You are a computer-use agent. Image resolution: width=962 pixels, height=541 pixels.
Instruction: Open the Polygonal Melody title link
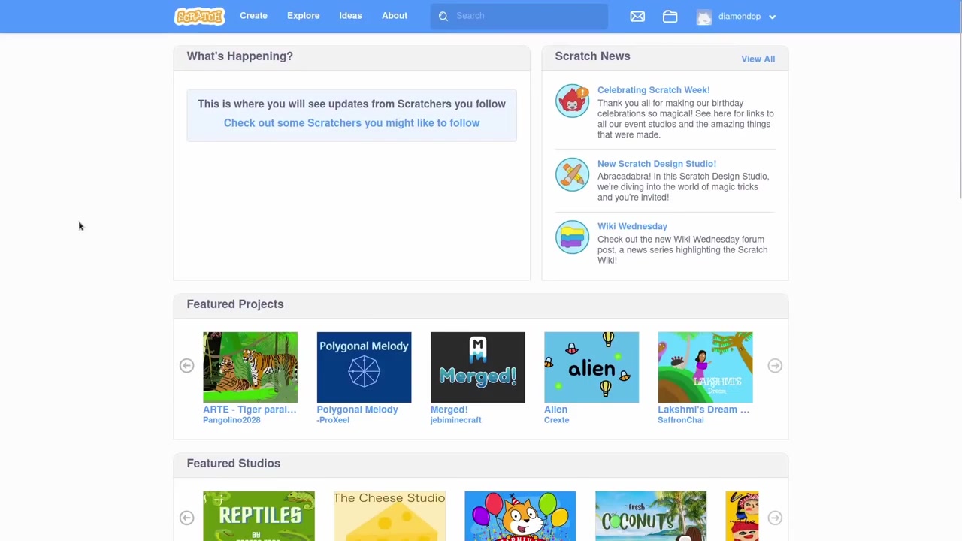(x=357, y=410)
